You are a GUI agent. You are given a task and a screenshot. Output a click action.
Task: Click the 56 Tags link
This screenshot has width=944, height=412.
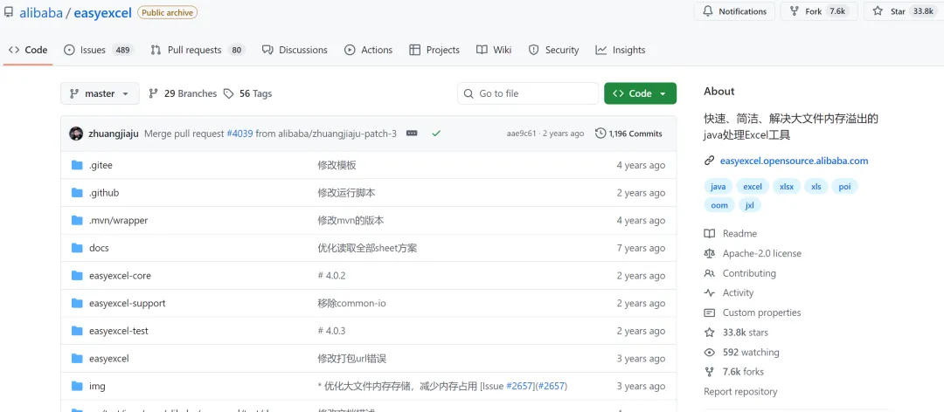click(x=247, y=93)
